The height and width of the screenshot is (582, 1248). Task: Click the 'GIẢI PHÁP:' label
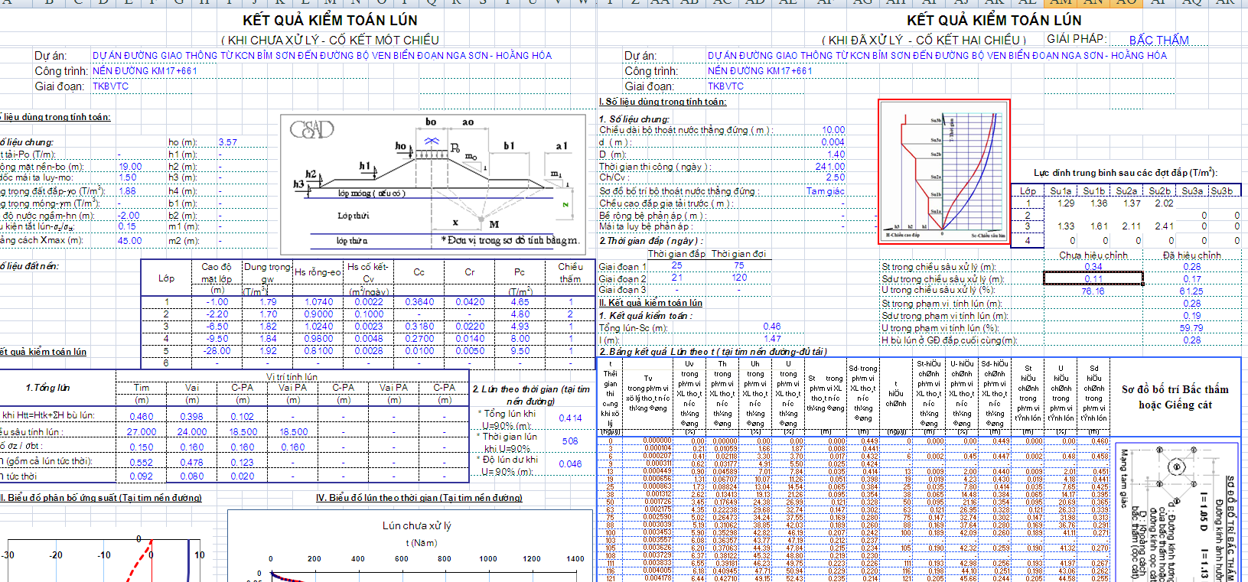1076,39
